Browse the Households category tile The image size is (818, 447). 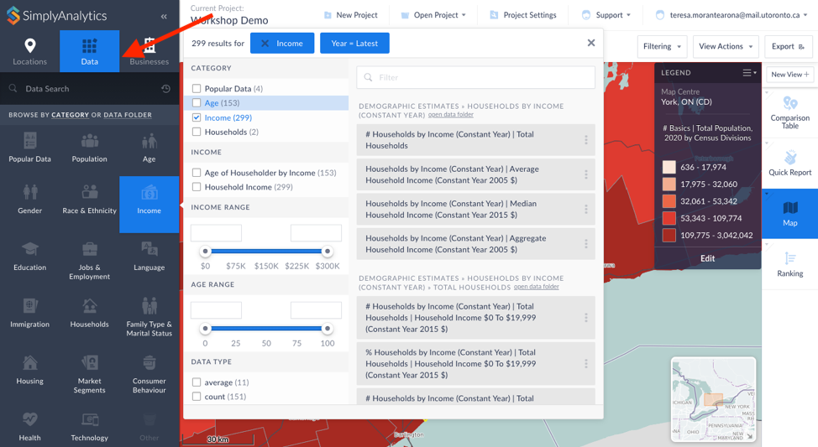click(x=89, y=313)
